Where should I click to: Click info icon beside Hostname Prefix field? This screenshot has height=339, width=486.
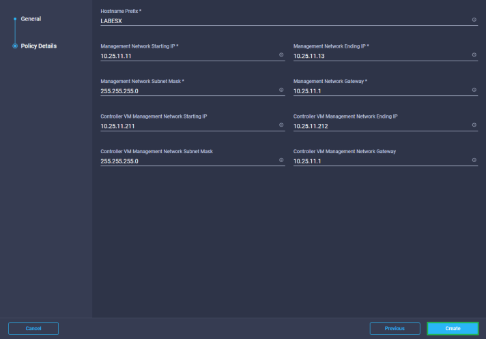[474, 20]
